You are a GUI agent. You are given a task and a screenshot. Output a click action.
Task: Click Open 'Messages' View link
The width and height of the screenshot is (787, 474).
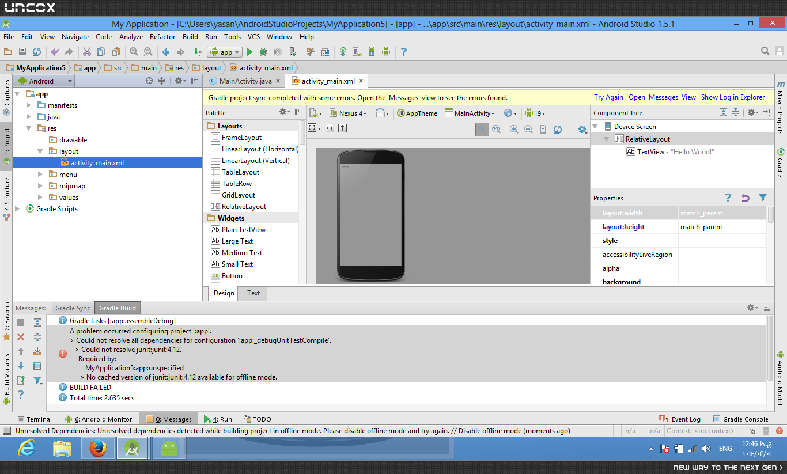[x=662, y=97]
